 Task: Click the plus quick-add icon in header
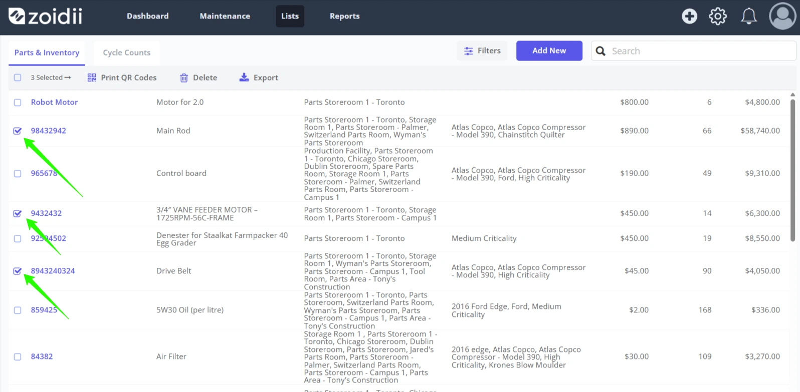[689, 16]
